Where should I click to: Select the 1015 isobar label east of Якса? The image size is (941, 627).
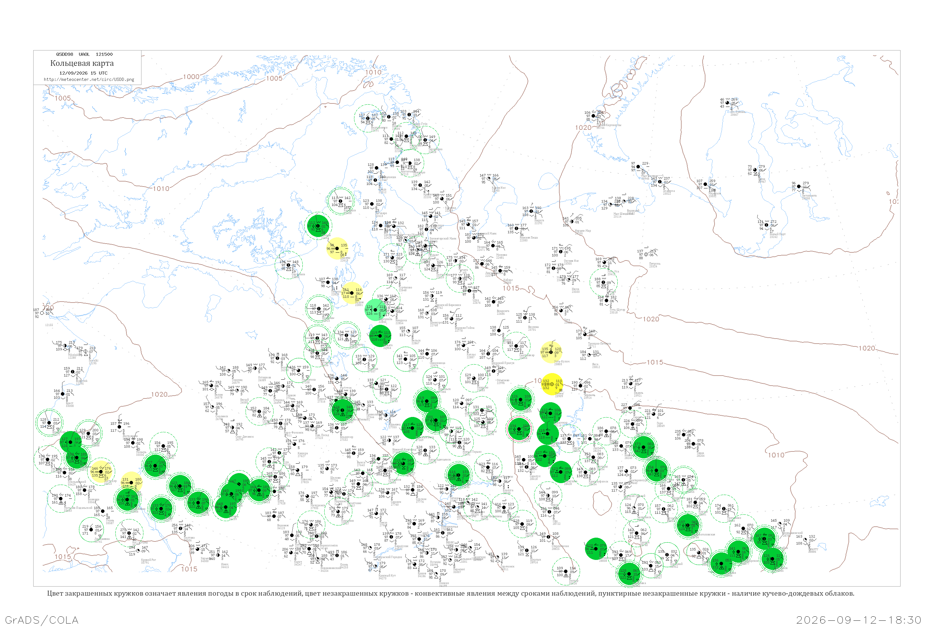click(655, 362)
